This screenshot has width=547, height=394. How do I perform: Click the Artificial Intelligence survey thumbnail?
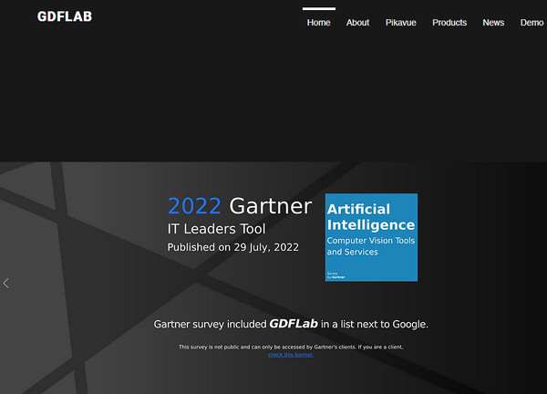point(371,237)
